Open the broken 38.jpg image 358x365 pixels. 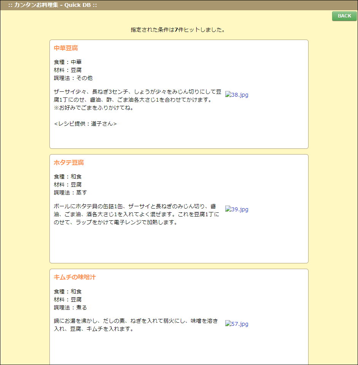[x=237, y=95]
